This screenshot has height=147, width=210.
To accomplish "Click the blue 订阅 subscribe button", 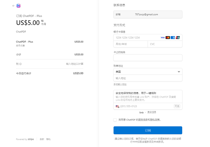I will (x=148, y=130).
